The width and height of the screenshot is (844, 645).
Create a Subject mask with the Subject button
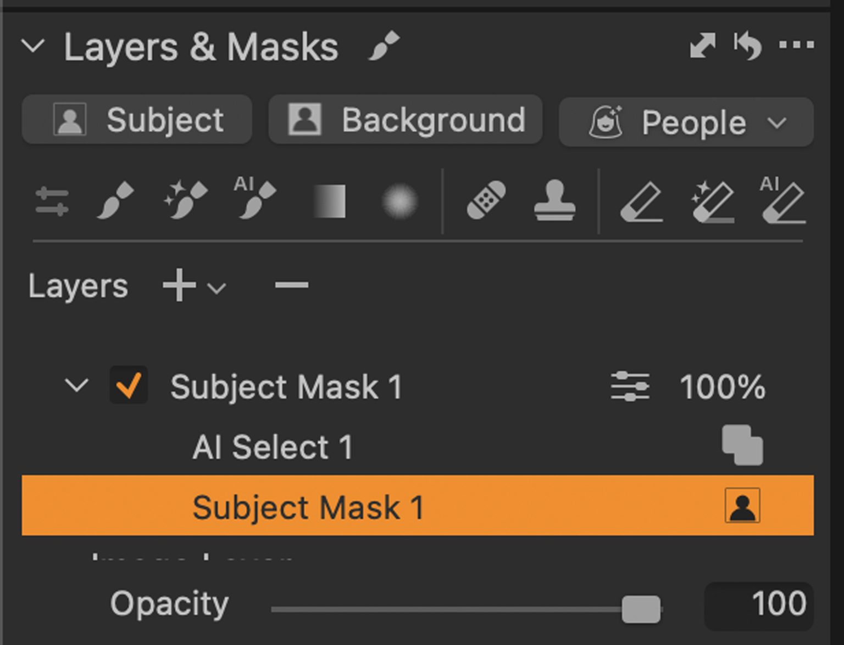[x=137, y=120]
